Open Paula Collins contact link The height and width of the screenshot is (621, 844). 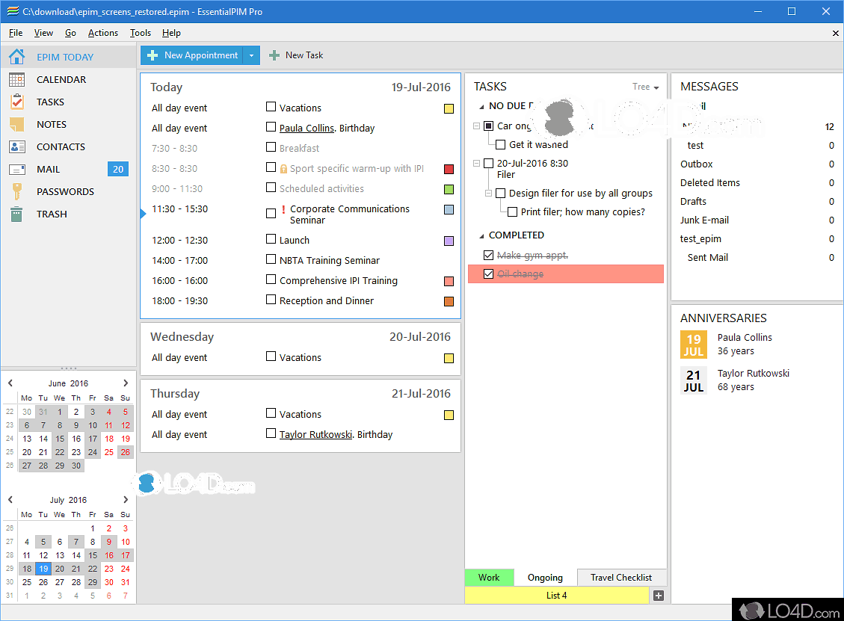click(x=307, y=128)
